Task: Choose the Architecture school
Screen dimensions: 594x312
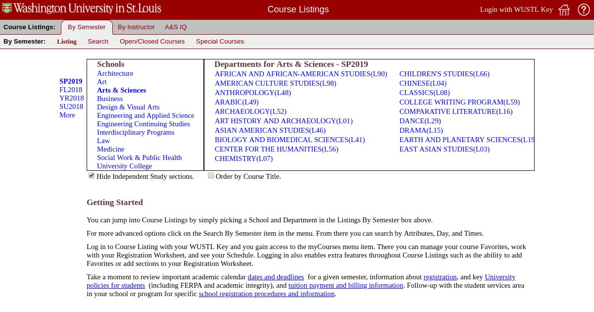Action: [115, 73]
